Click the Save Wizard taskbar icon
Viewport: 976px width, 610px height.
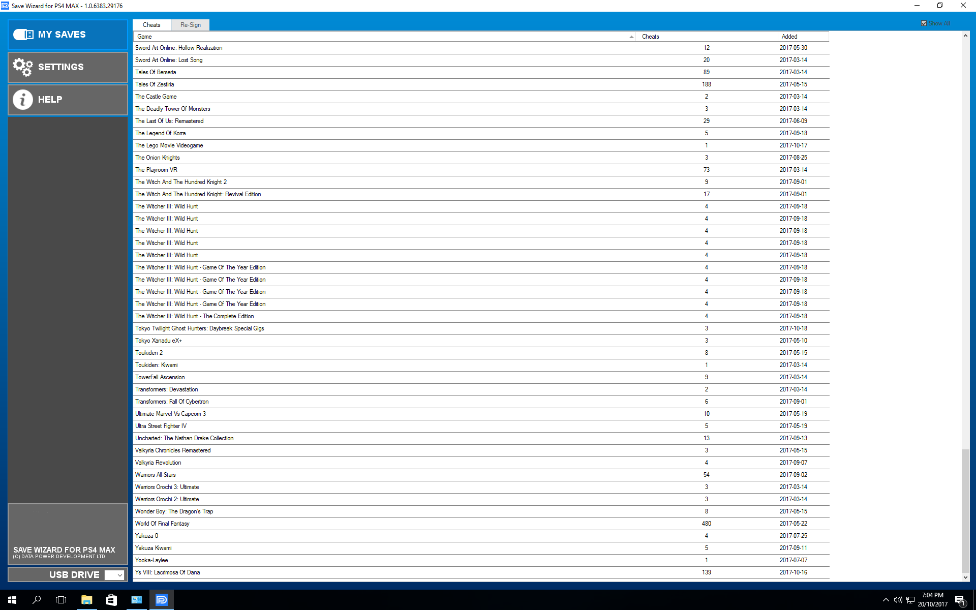[x=161, y=600]
